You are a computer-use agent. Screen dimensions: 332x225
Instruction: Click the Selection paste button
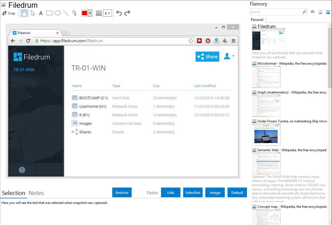coord(193,193)
